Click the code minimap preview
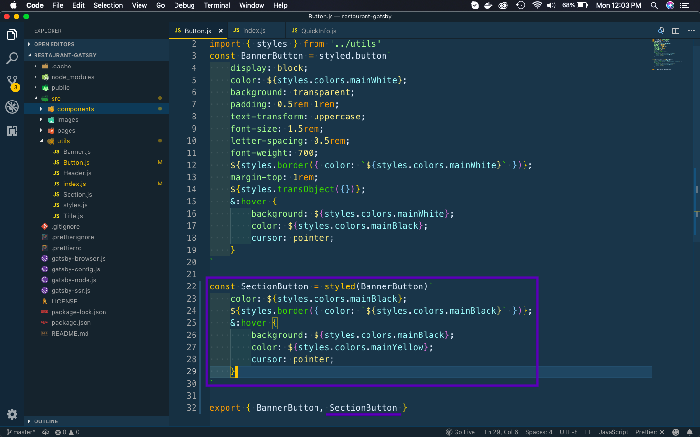The height and width of the screenshot is (437, 700). pyautogui.click(x=668, y=54)
